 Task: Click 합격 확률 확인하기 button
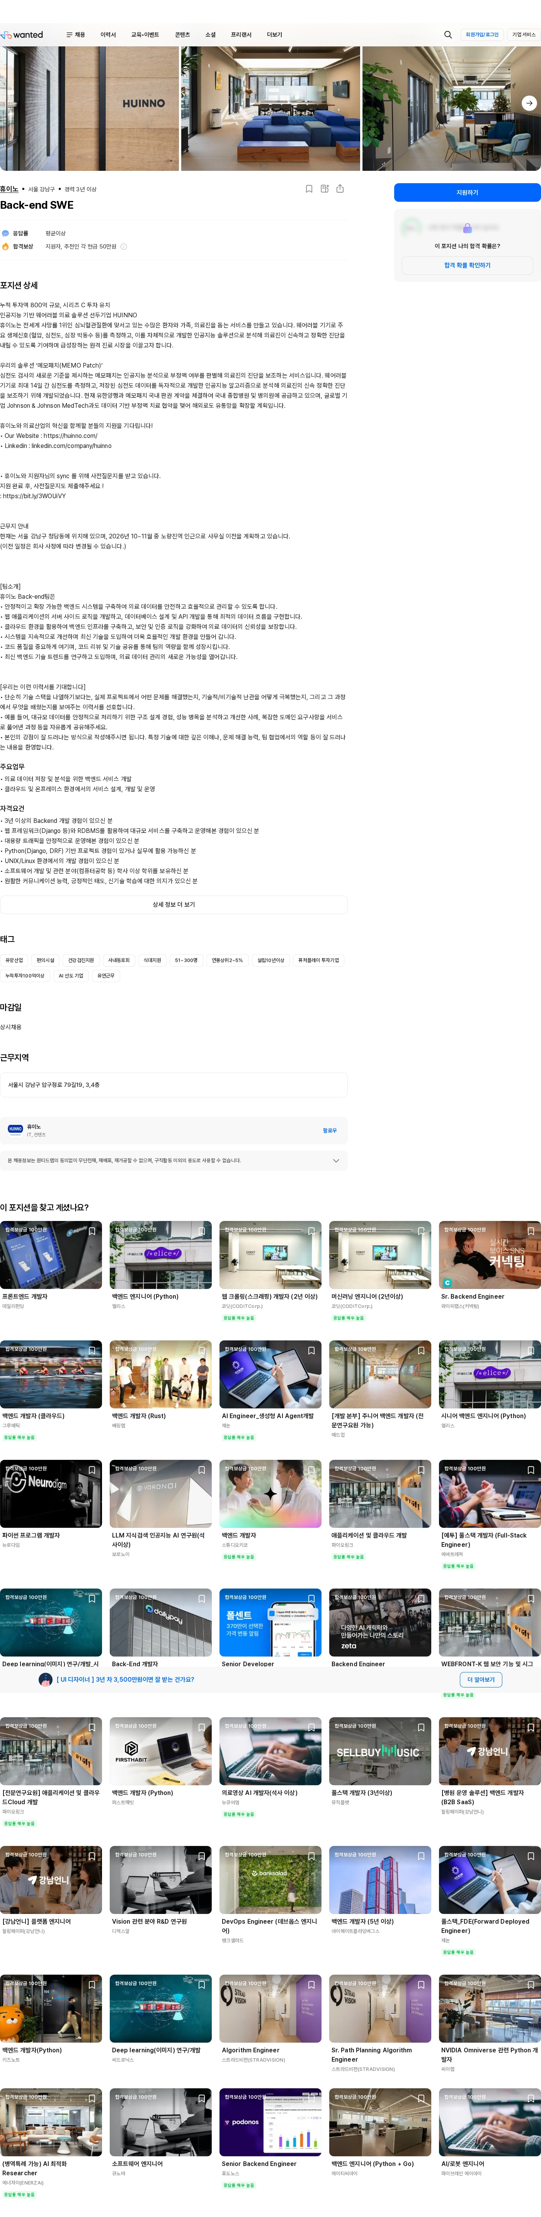pyautogui.click(x=467, y=265)
